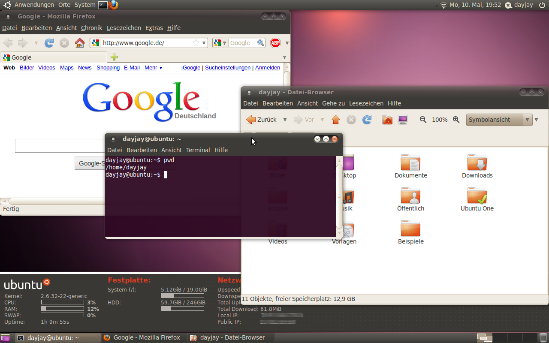Select the Ubuntu One folder
549x343 pixels.
(x=477, y=200)
